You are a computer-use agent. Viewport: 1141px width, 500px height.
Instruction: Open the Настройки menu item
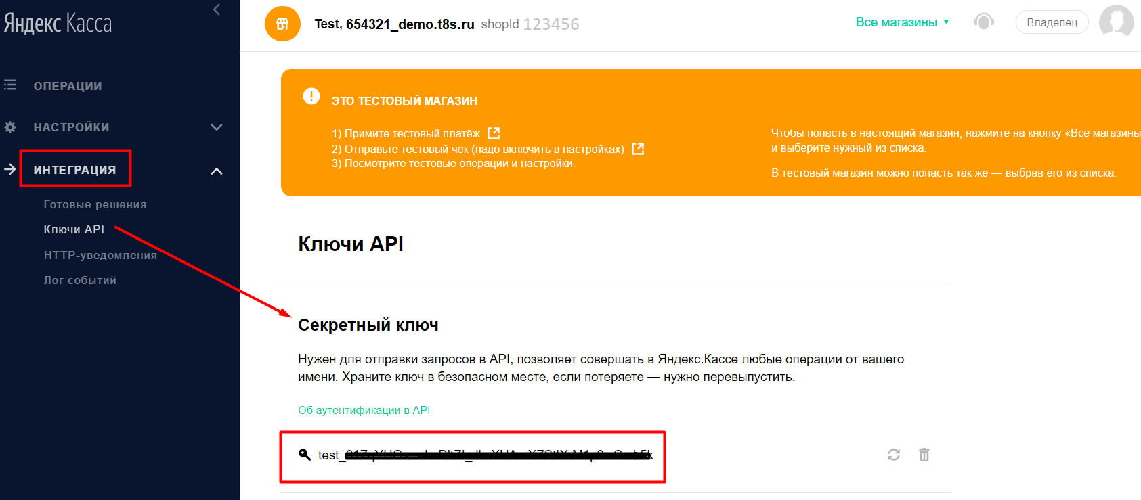point(71,127)
